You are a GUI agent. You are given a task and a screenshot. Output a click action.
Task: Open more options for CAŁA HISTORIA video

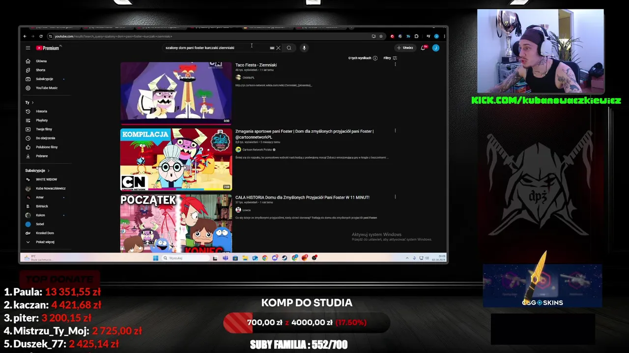395,197
